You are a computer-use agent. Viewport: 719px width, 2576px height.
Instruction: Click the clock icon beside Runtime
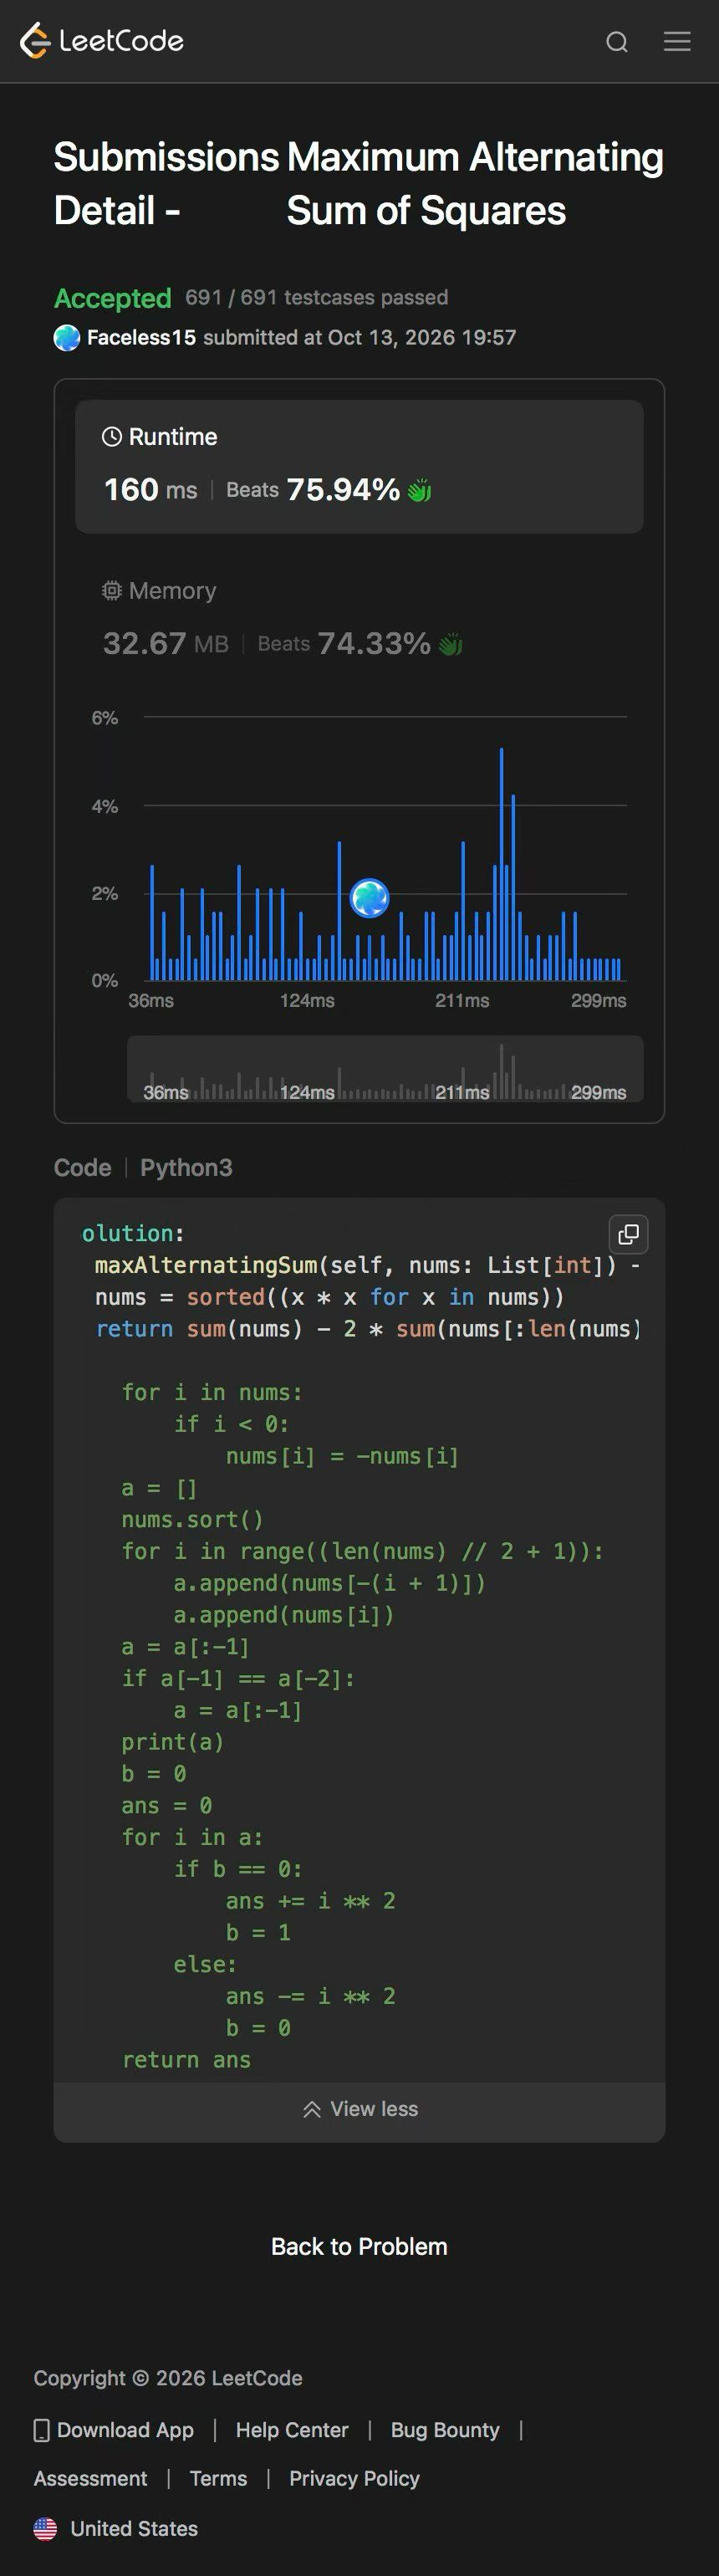tap(112, 436)
